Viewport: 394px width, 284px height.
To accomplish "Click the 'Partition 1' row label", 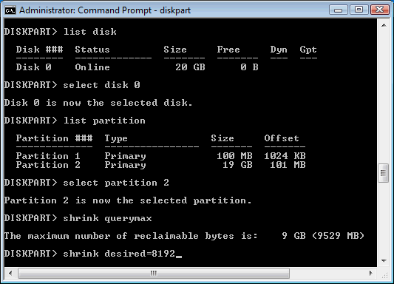I will click(48, 156).
